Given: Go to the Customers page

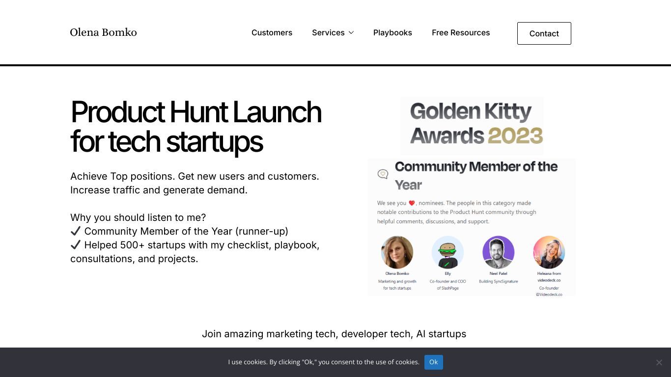Looking at the screenshot, I should (272, 32).
